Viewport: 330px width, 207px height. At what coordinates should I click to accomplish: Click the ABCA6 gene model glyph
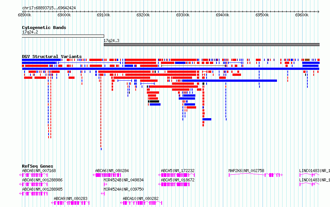(x=107, y=175)
